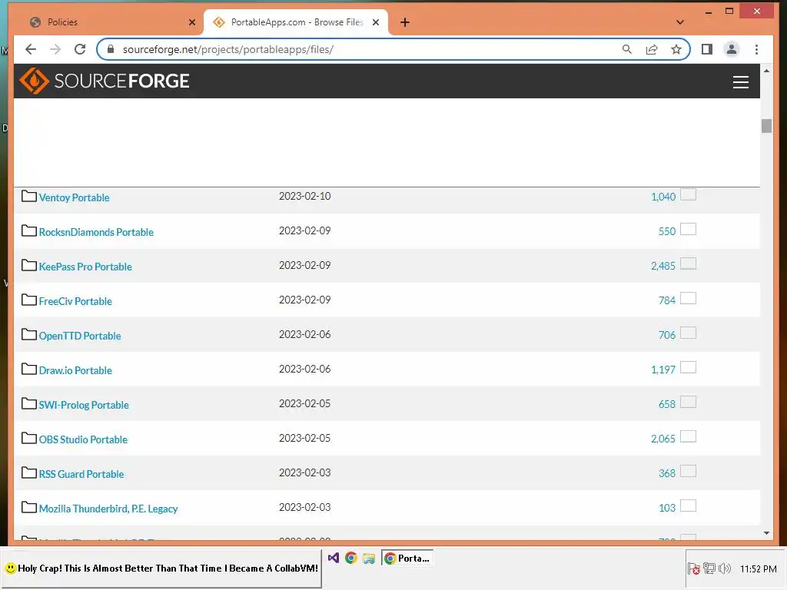Open the KeePass Pro Portable link
Image resolution: width=787 pixels, height=590 pixels.
click(85, 267)
